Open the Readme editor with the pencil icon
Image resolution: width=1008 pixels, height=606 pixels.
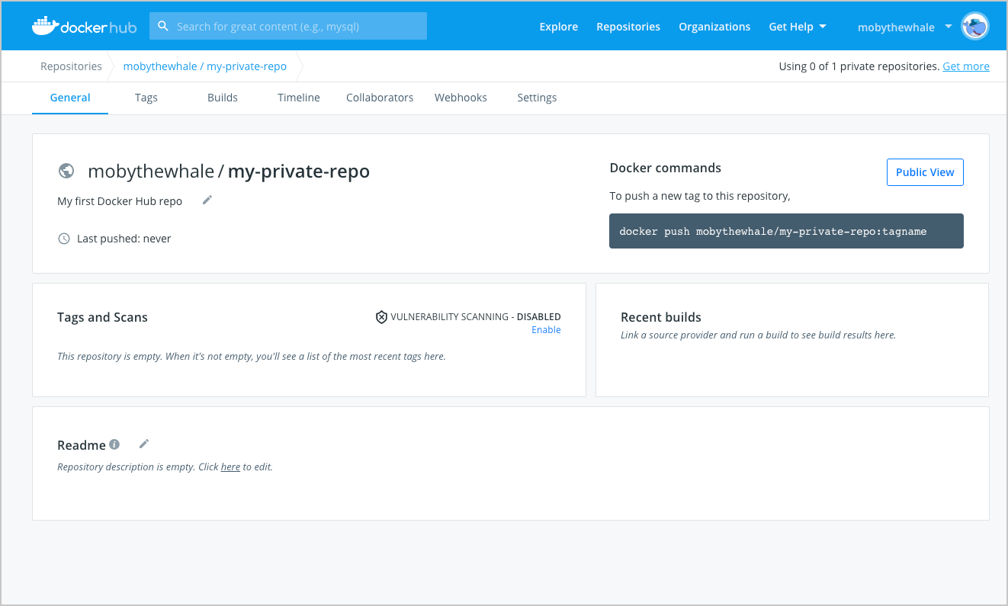(x=143, y=444)
